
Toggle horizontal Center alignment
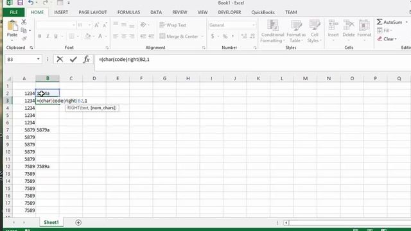click(123, 37)
